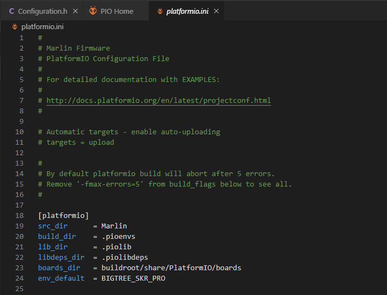The height and width of the screenshot is (295, 387).
Task: Click the libdeps_dir key
Action: 61,257
